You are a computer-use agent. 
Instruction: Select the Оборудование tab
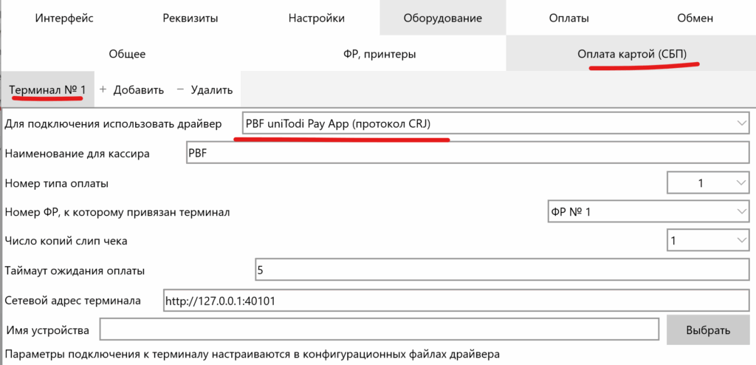click(442, 18)
